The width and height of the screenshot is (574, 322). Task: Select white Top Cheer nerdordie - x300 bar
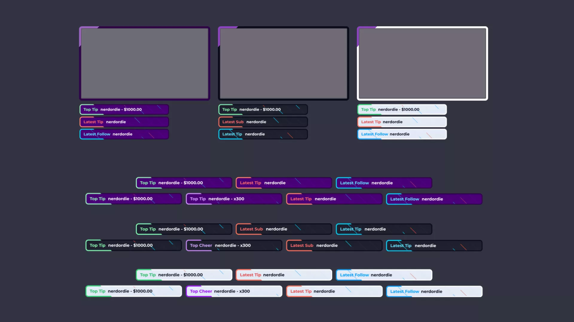click(x=234, y=291)
